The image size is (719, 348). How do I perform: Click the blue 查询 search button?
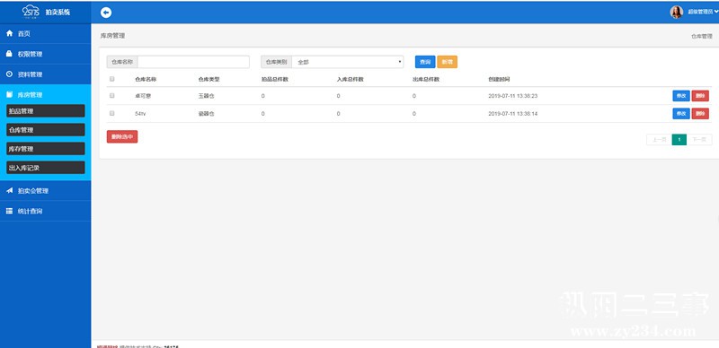tap(425, 62)
